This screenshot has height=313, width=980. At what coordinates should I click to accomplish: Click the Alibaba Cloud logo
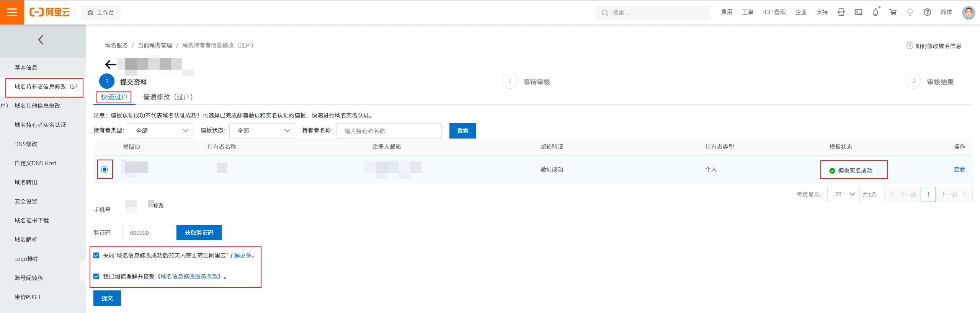[50, 12]
